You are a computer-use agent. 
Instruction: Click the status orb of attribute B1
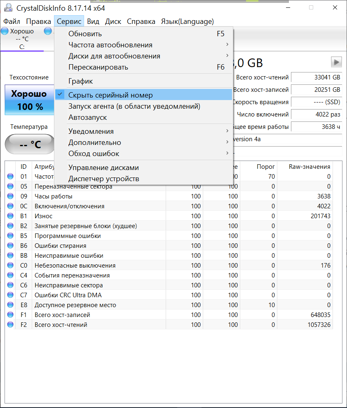(x=10, y=216)
